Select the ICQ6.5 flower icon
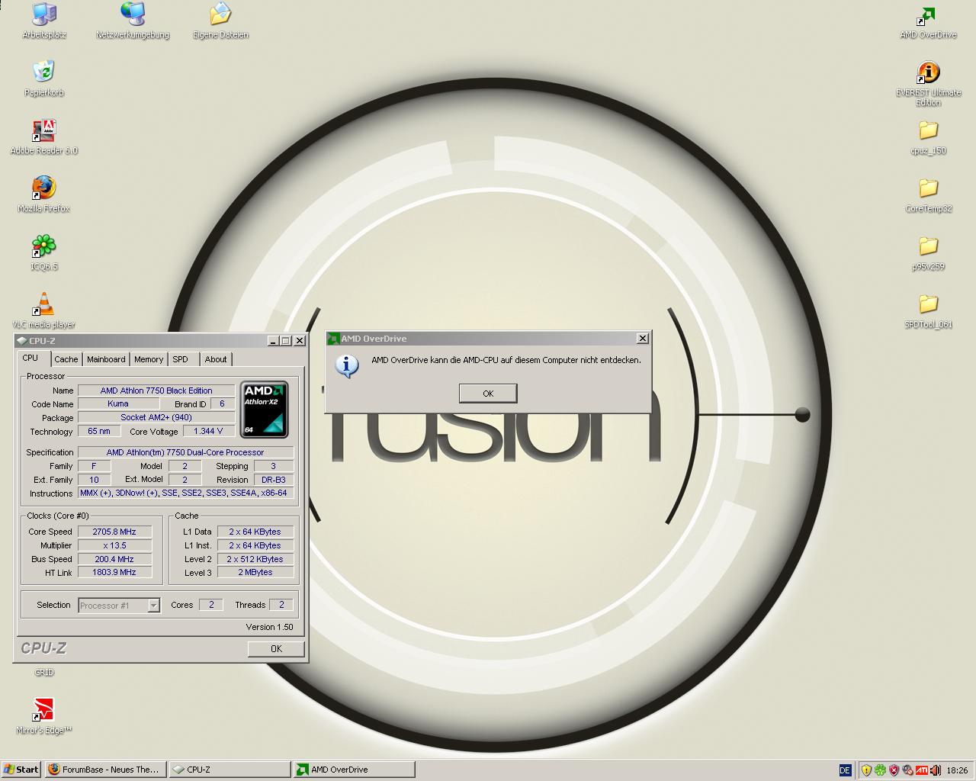The width and height of the screenshot is (976, 781). [x=44, y=252]
